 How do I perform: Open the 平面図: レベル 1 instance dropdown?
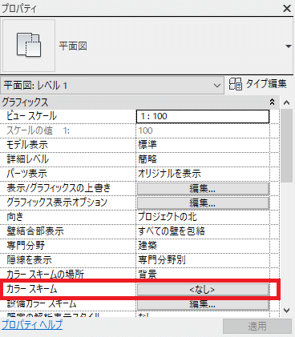[112, 86]
